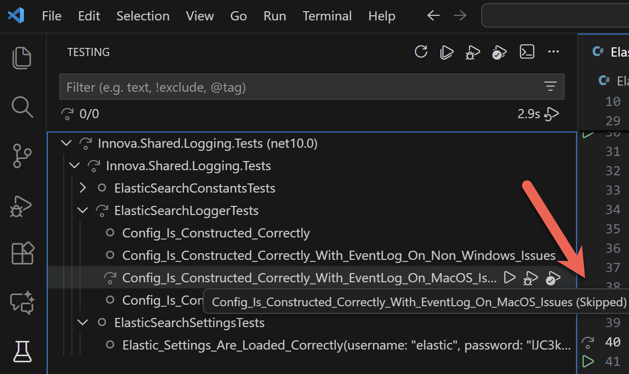The width and height of the screenshot is (629, 374).
Task: Collapse the Innova.Shared.Logging.Tests (net10.0) node
Action: click(x=66, y=143)
